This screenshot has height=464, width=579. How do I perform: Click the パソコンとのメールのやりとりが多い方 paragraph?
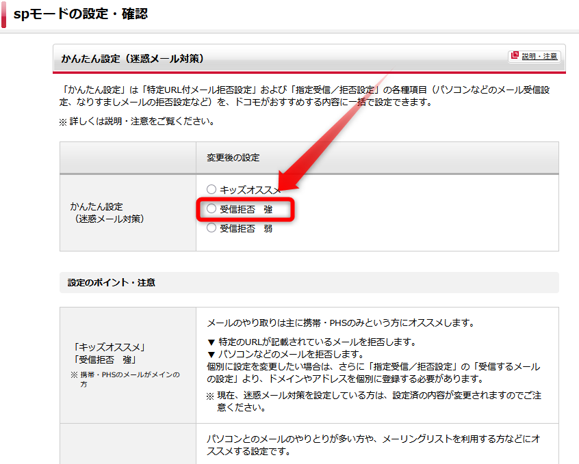373,445
